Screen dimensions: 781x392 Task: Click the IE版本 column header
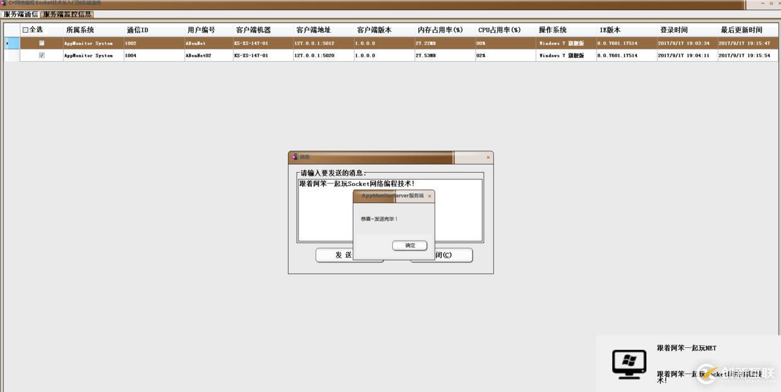pyautogui.click(x=608, y=30)
